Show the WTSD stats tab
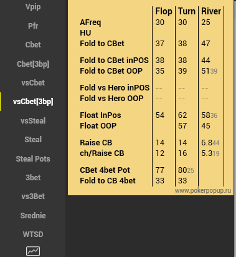 (x=33, y=235)
